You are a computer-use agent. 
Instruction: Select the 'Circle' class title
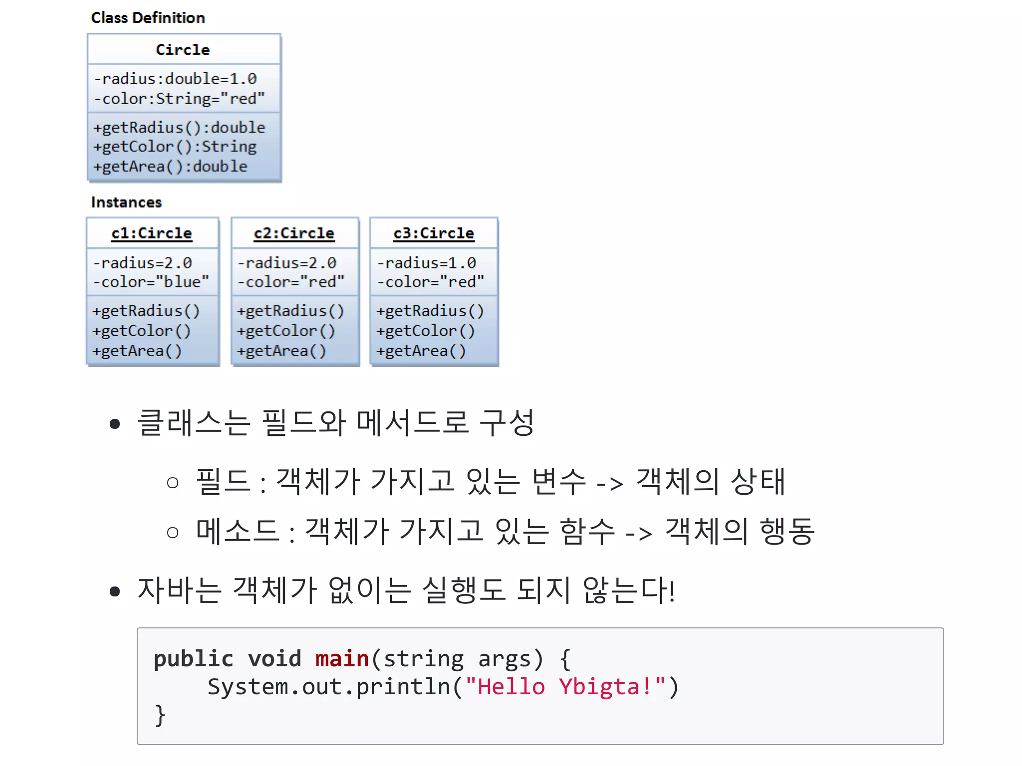coord(183,49)
